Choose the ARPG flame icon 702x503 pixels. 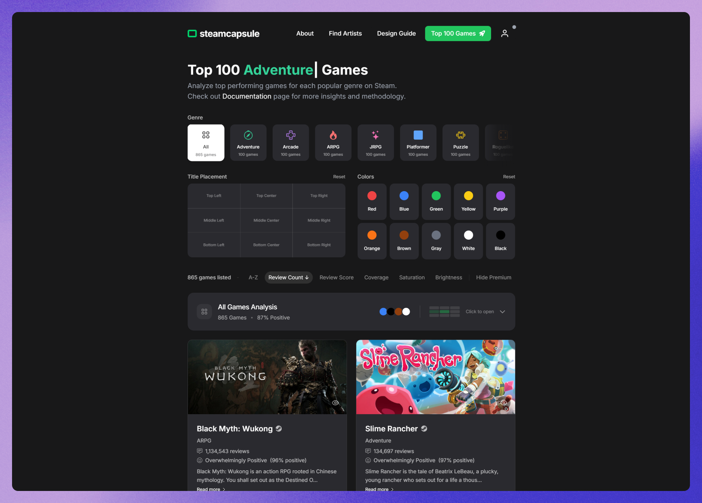[x=333, y=135]
